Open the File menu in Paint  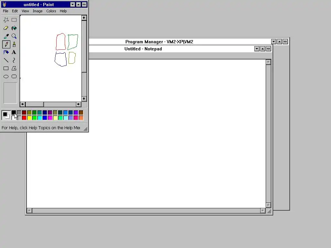click(5, 11)
